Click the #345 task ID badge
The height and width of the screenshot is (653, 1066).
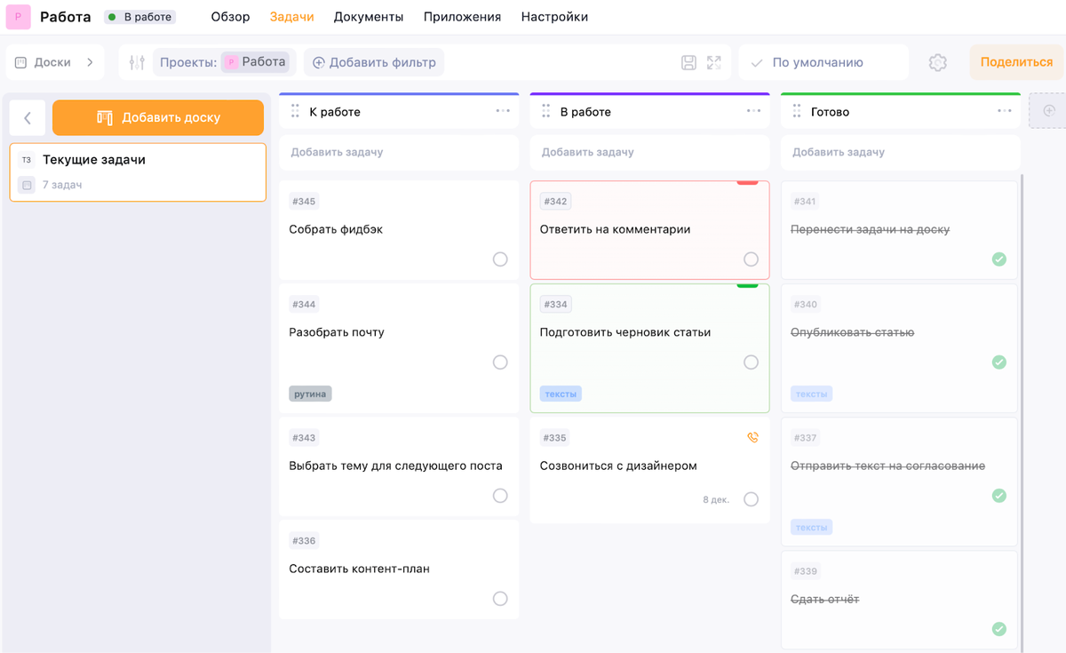[305, 202]
